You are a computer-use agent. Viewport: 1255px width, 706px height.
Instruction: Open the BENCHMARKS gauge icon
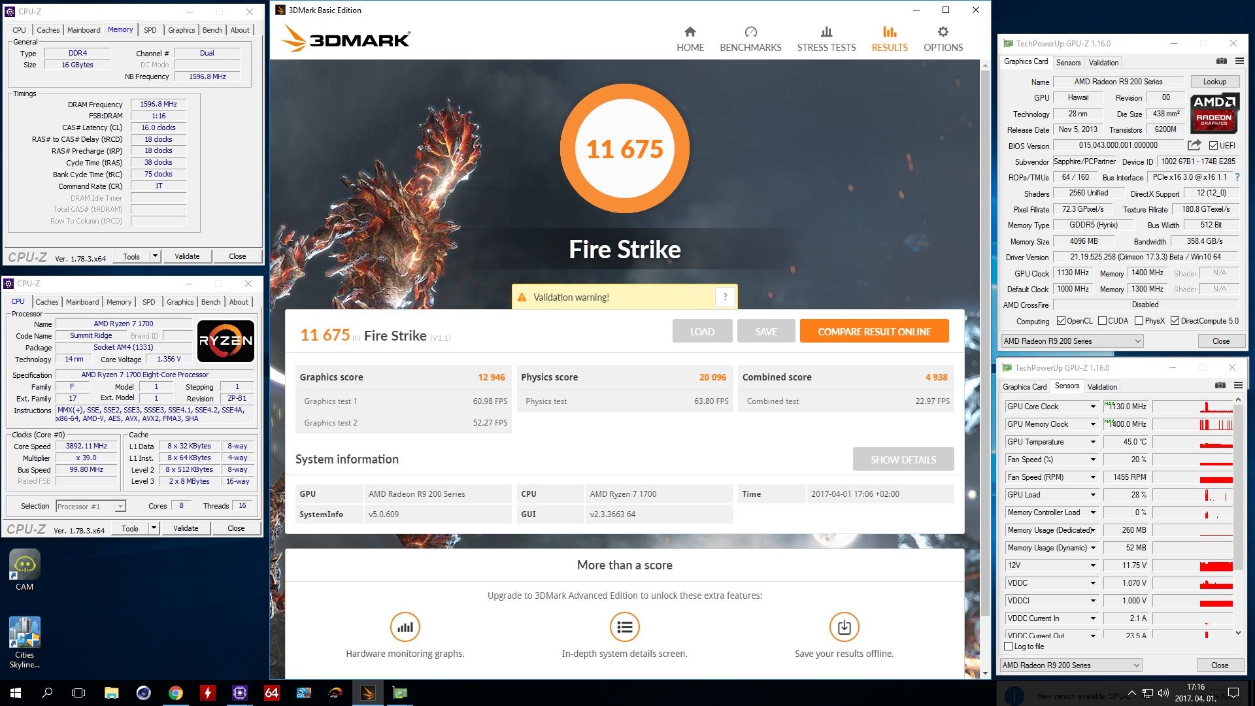pos(750,31)
